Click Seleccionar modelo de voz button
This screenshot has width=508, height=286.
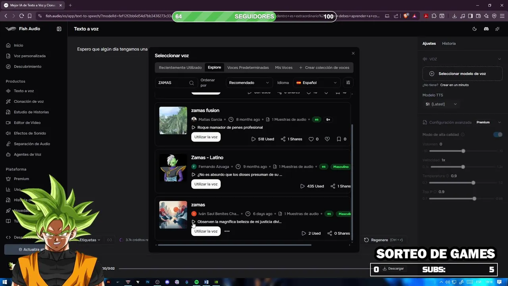[462, 74]
